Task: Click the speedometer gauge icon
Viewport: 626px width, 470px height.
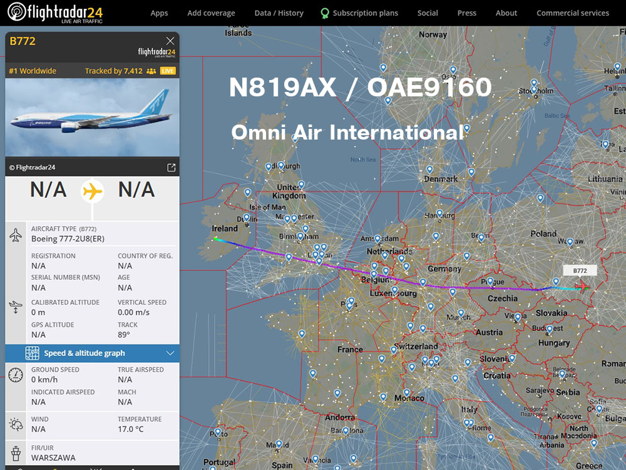Action: click(x=16, y=375)
